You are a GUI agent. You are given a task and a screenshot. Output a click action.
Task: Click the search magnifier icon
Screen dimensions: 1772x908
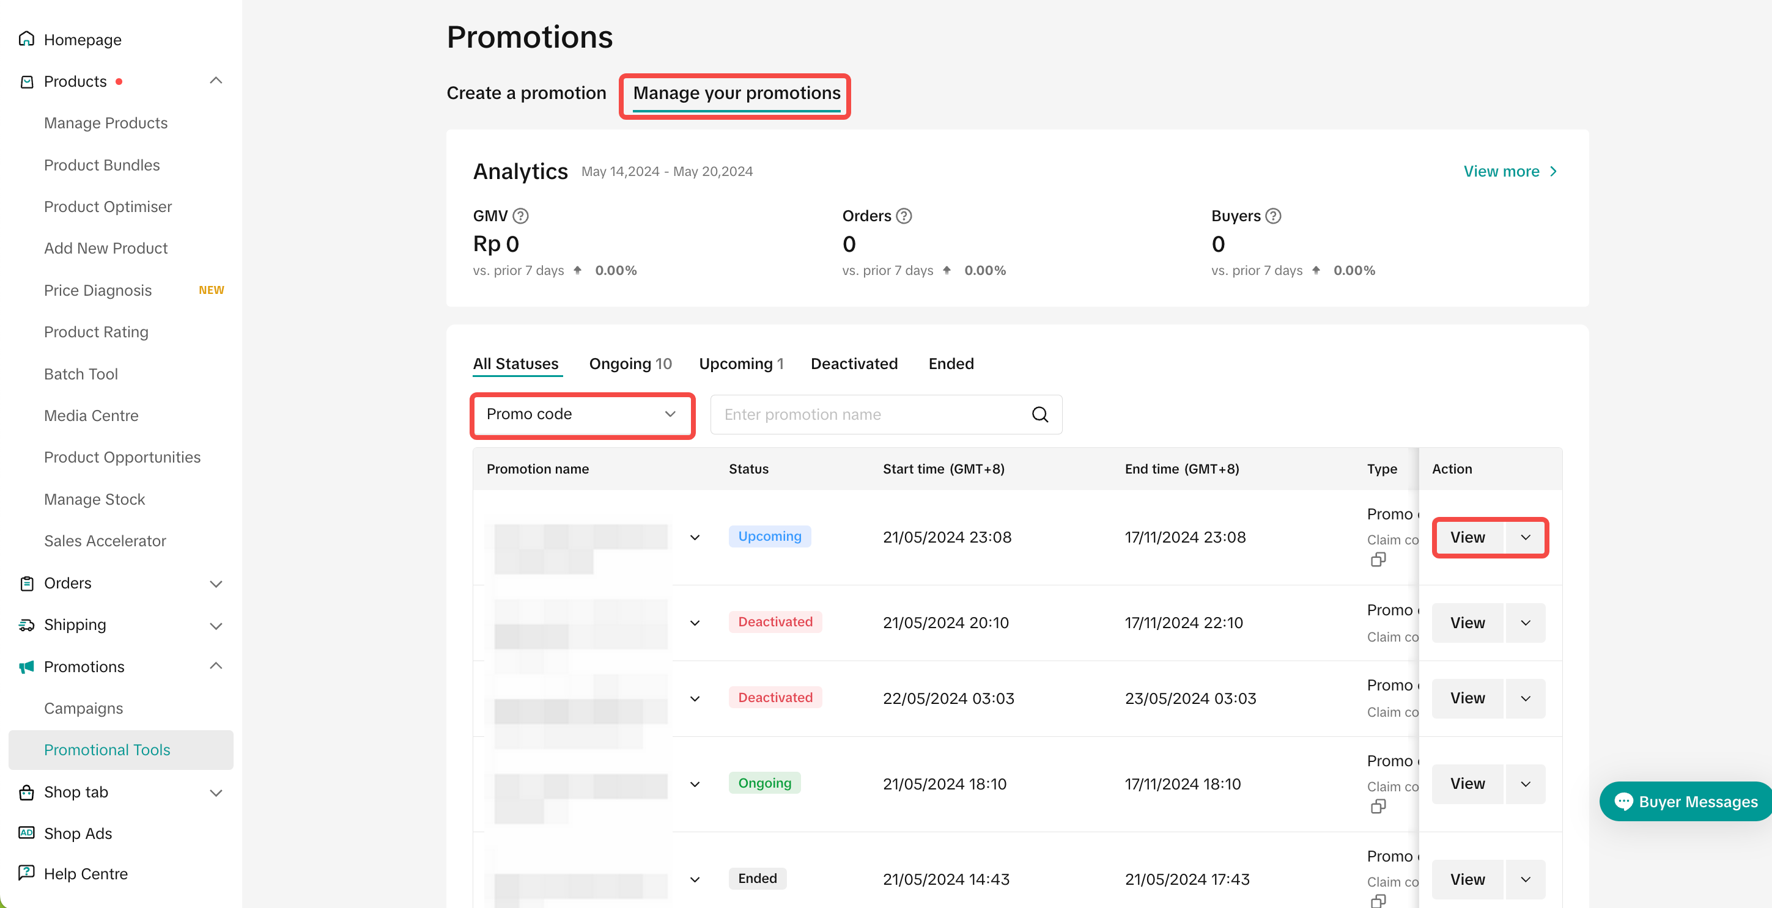1039,414
